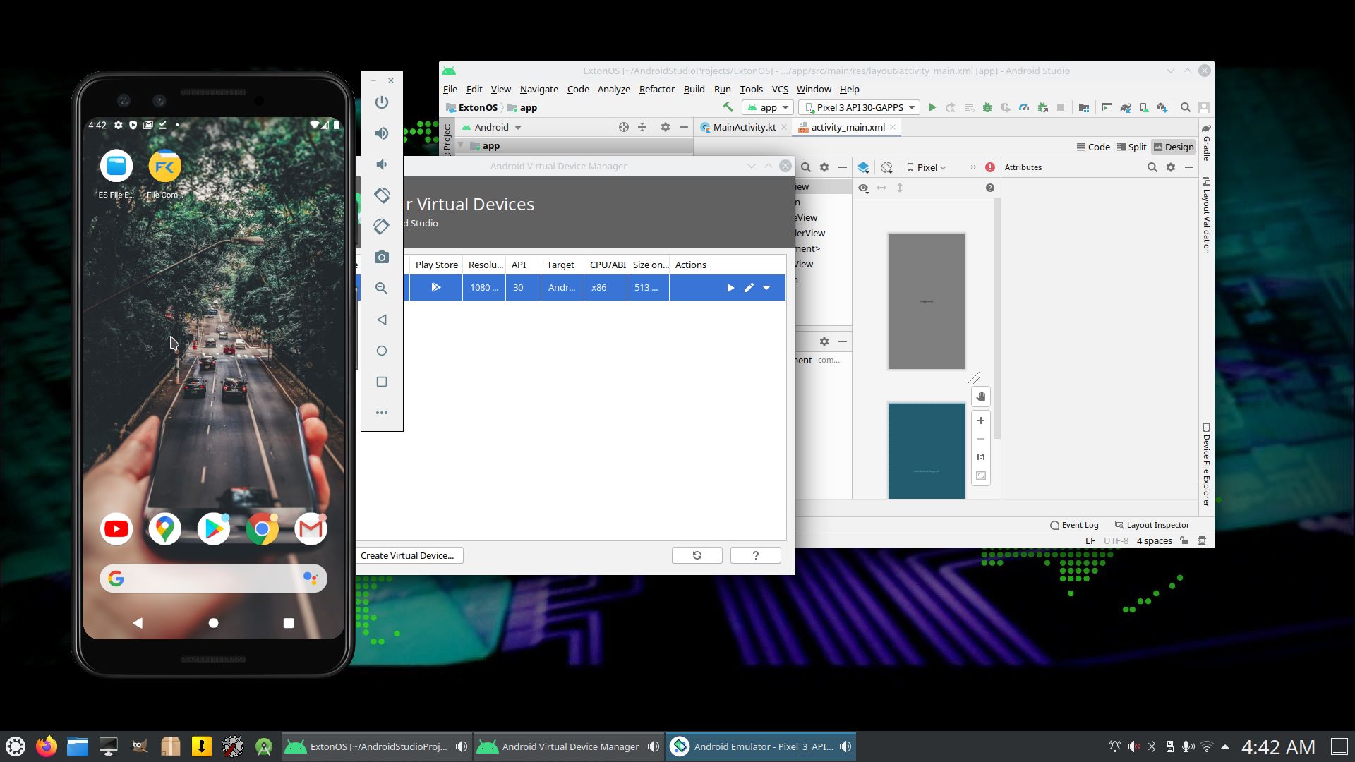Open the Debug app icon in the toolbar
The width and height of the screenshot is (1355, 762).
point(987,107)
